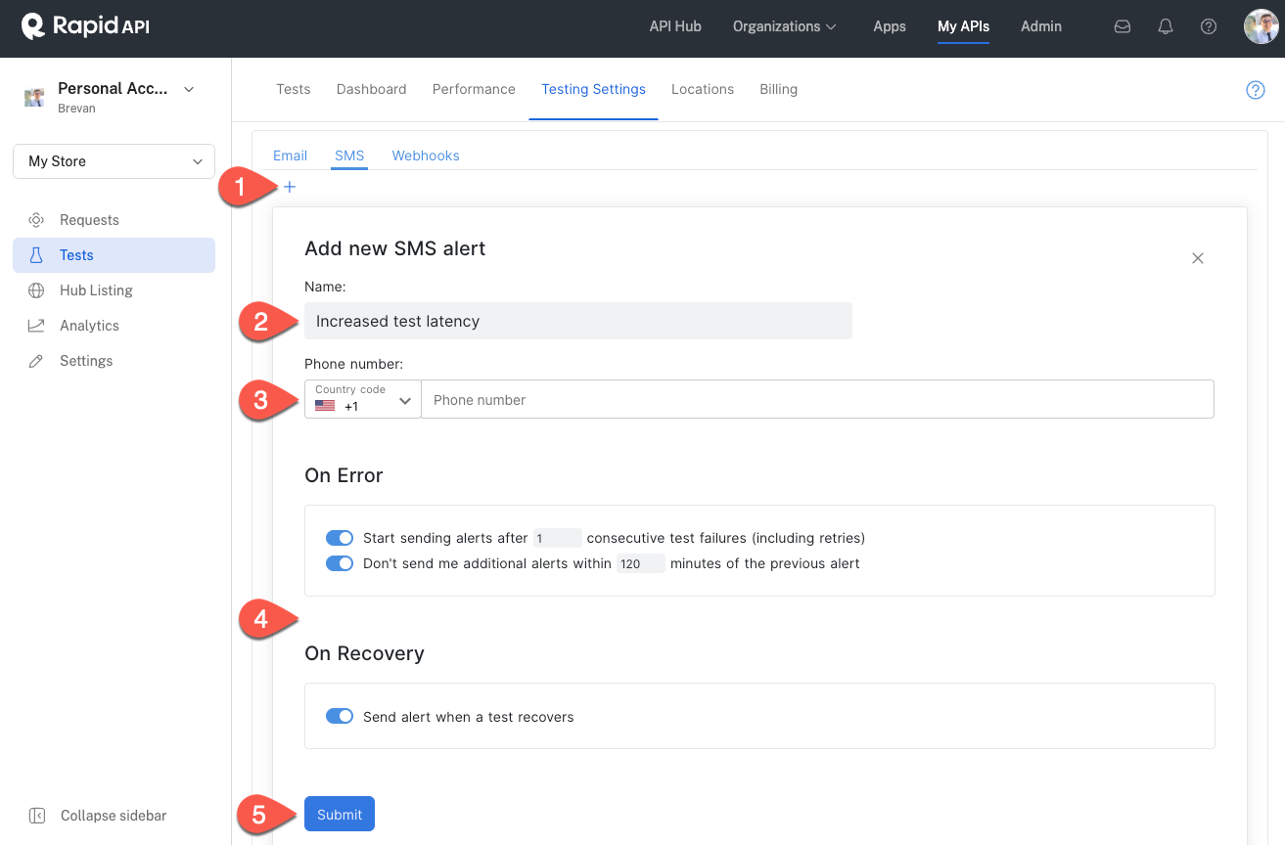Open the Billing tab
1285x845 pixels.
(778, 89)
